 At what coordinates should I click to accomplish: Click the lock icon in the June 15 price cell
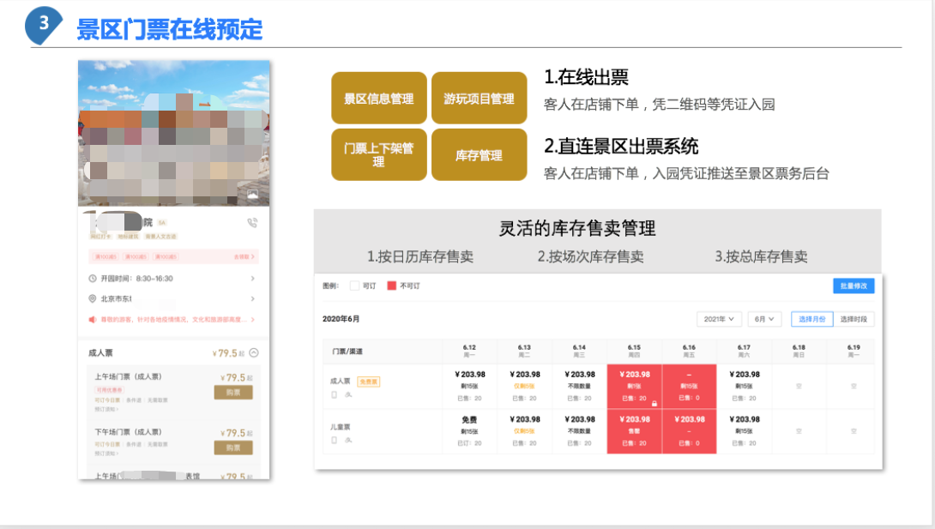[x=654, y=403]
